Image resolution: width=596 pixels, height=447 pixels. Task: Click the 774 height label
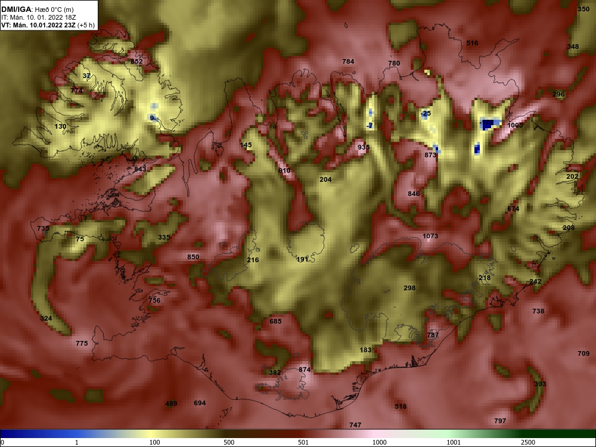click(x=76, y=91)
